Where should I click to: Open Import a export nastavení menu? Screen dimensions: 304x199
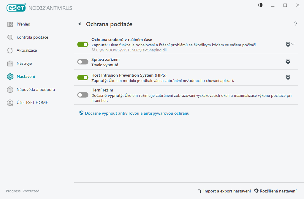point(224,191)
